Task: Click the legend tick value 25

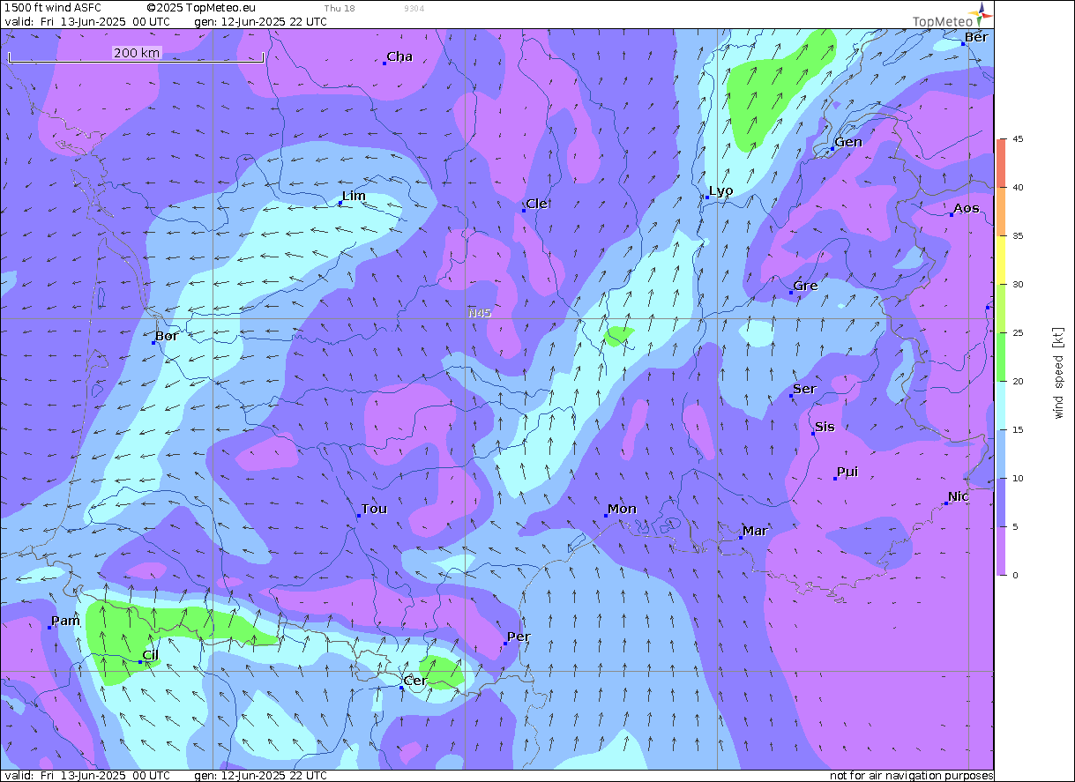Action: (1018, 333)
